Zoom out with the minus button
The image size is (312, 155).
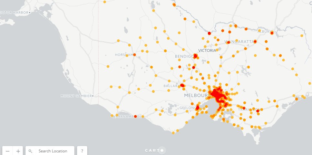click(7, 151)
